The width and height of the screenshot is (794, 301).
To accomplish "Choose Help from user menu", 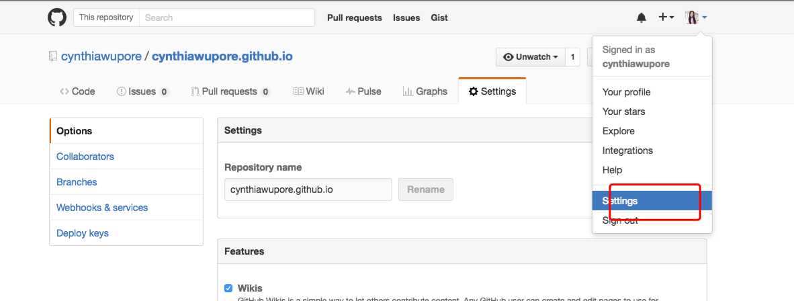I will click(652, 170).
